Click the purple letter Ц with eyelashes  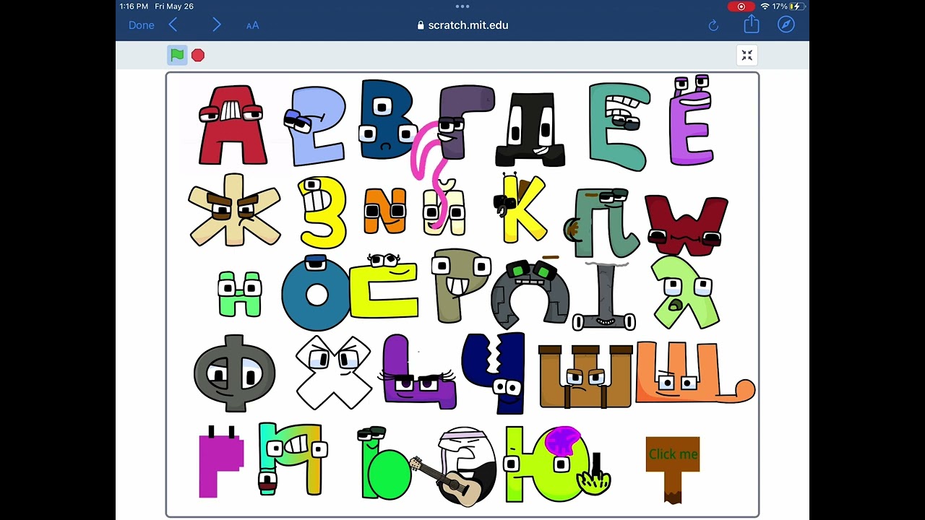click(x=418, y=372)
